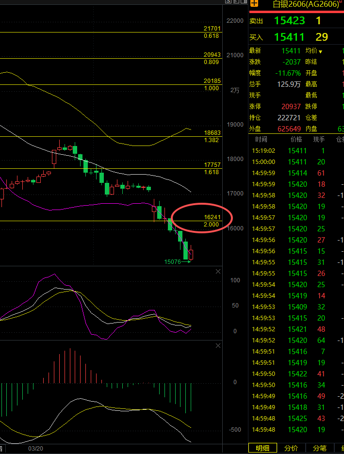Screen dimensions: 344x454
Task: Switch to the 分价 tab
Action: 291,448
